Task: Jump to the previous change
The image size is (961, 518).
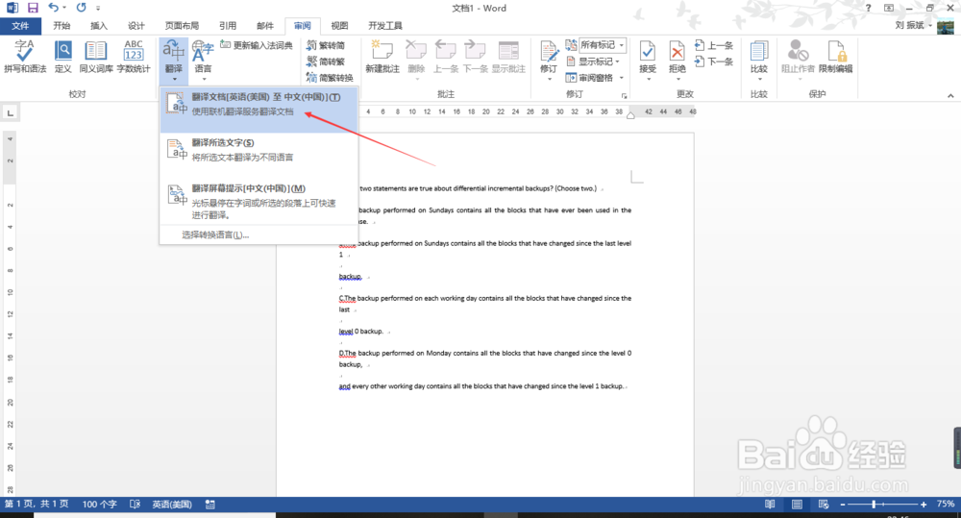Action: 714,45
